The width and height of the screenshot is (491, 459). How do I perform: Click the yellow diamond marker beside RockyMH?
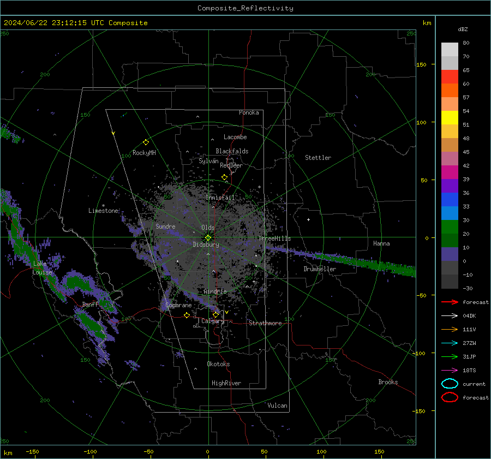146,142
